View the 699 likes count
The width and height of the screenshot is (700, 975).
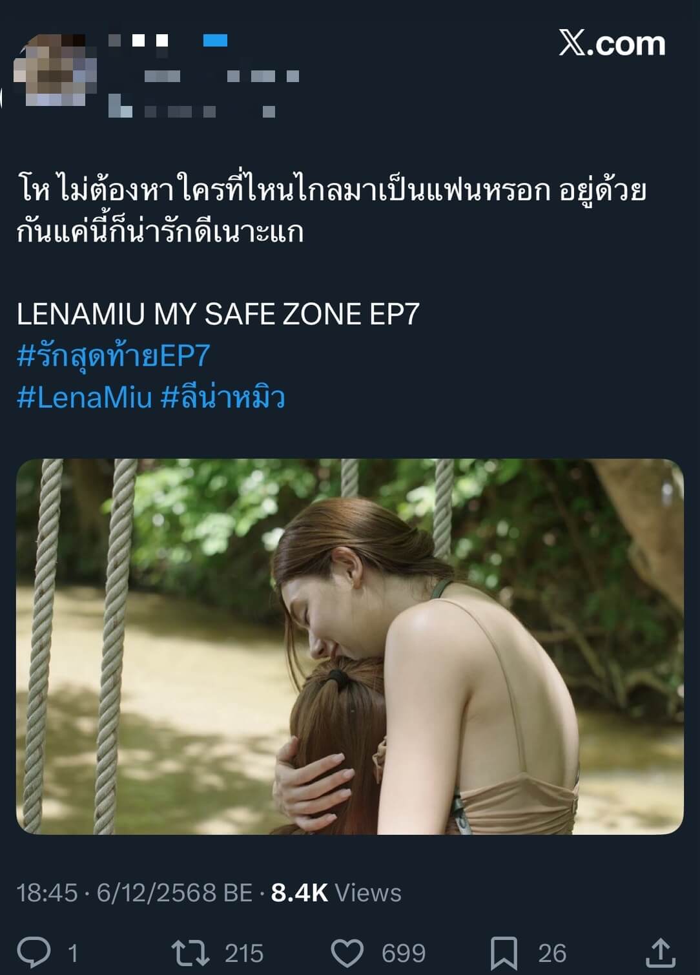404,953
